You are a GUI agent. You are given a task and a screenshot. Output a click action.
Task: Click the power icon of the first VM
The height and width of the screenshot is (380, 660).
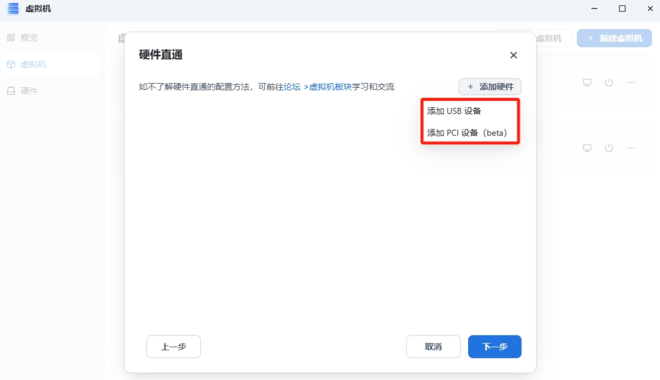(609, 82)
